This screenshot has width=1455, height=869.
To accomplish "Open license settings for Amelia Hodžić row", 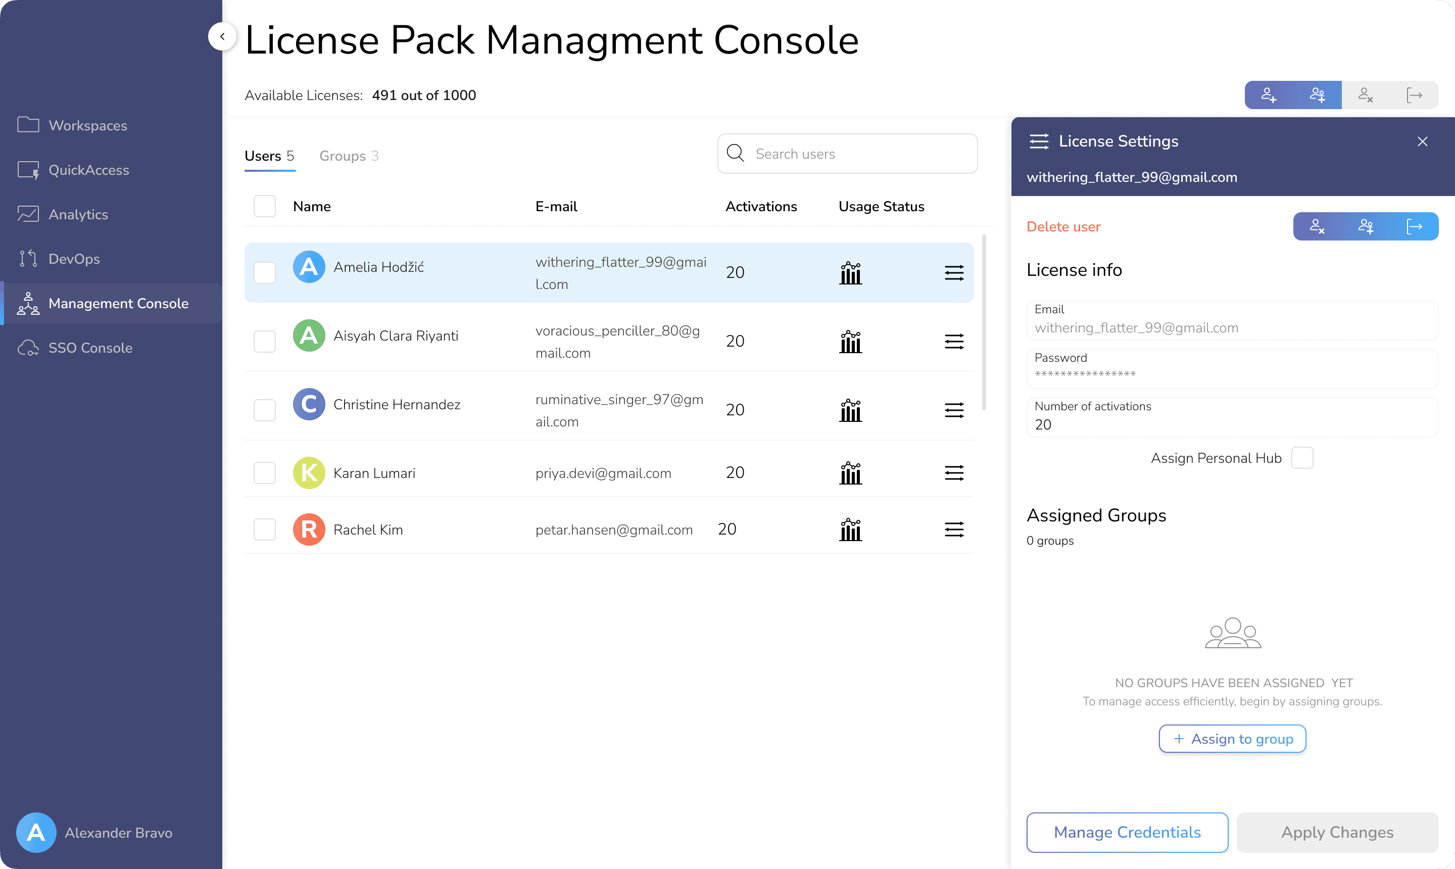I will (x=954, y=273).
